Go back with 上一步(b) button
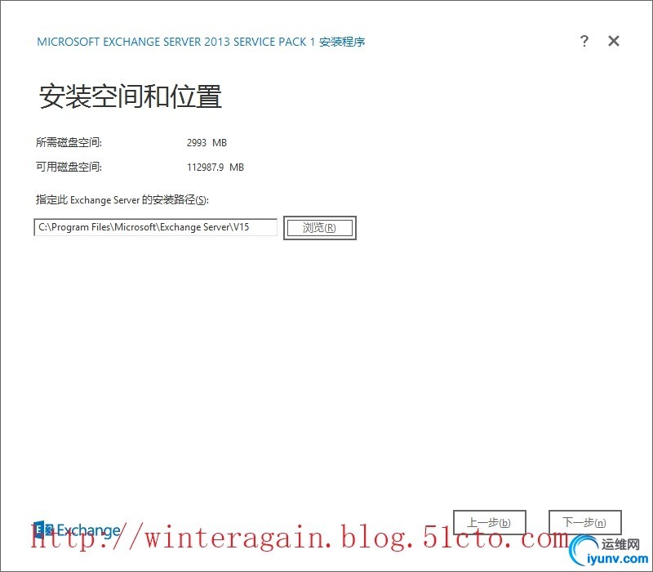This screenshot has width=653, height=572. point(489,522)
